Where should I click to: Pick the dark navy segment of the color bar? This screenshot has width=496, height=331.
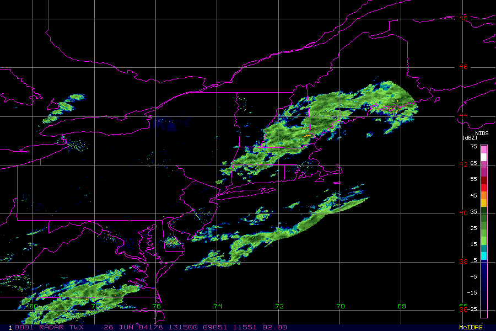484,288
